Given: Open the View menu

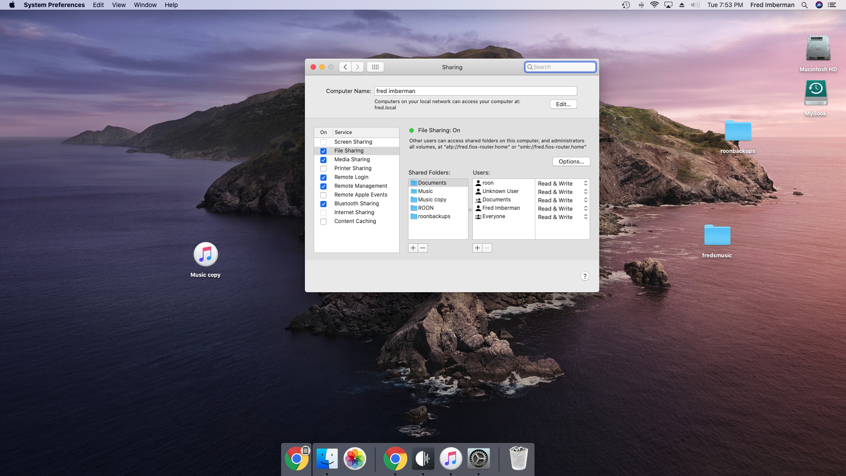Looking at the screenshot, I should [119, 5].
